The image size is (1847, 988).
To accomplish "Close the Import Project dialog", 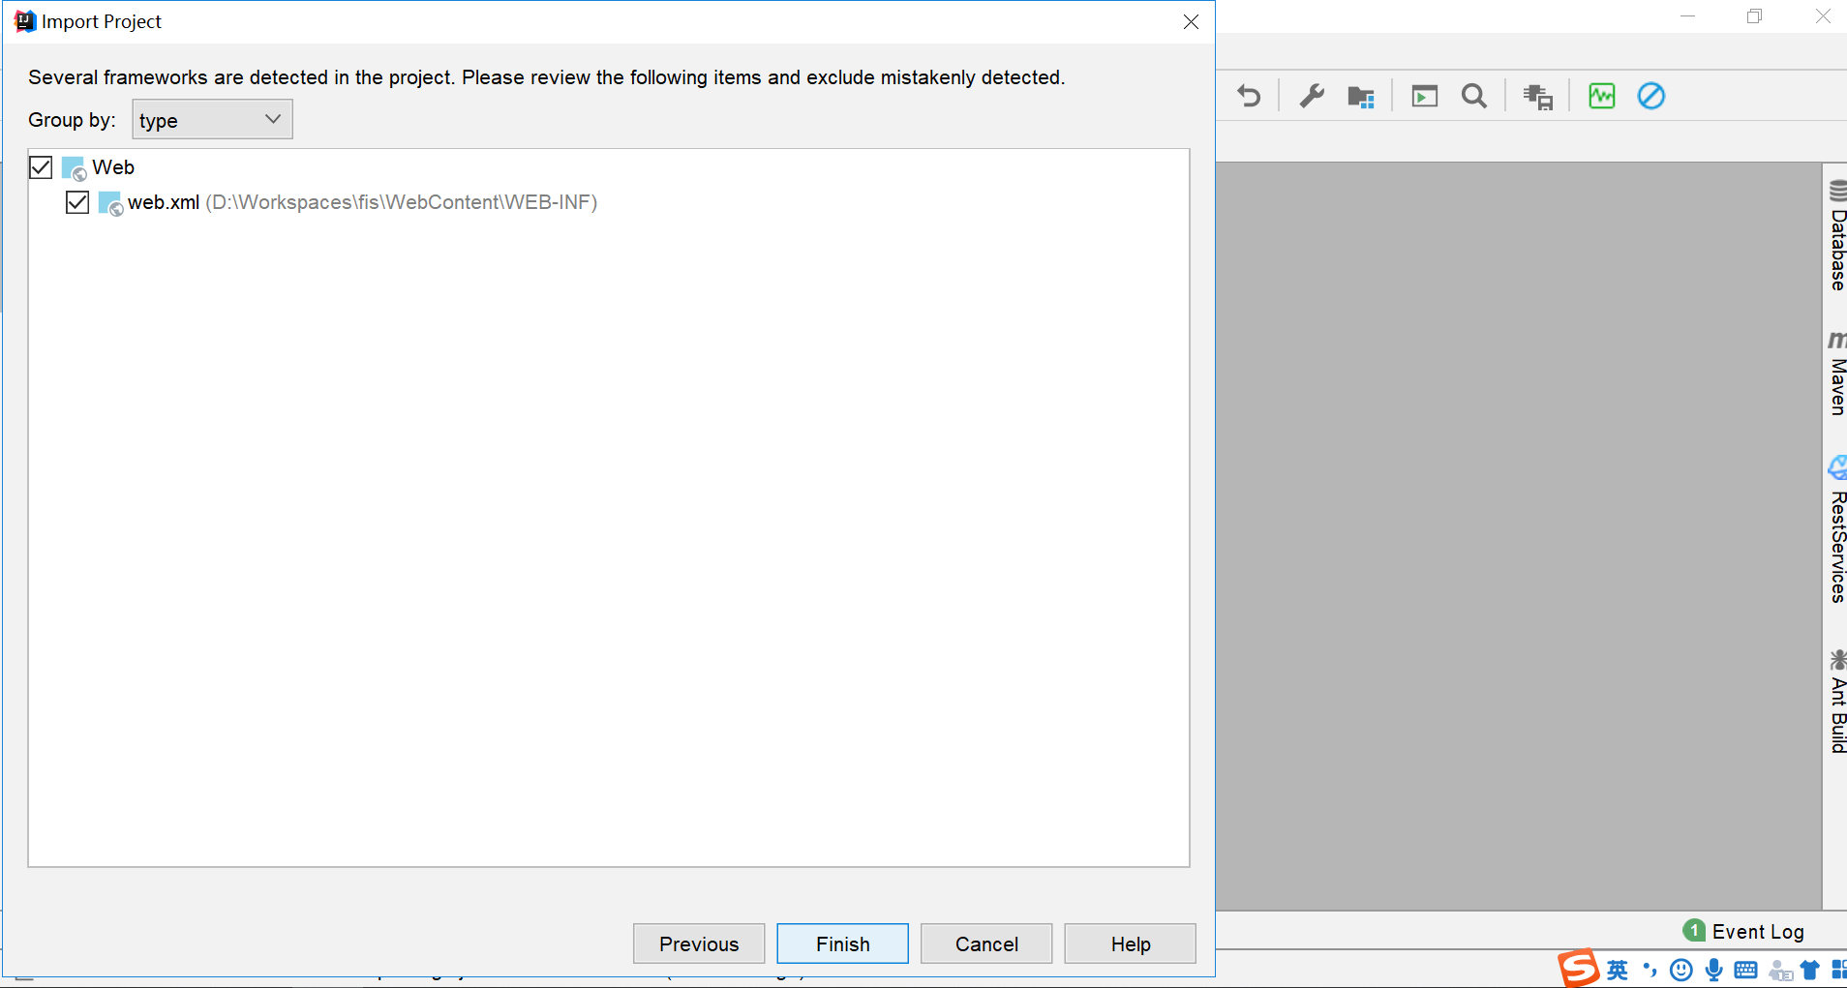I will pyautogui.click(x=1191, y=21).
